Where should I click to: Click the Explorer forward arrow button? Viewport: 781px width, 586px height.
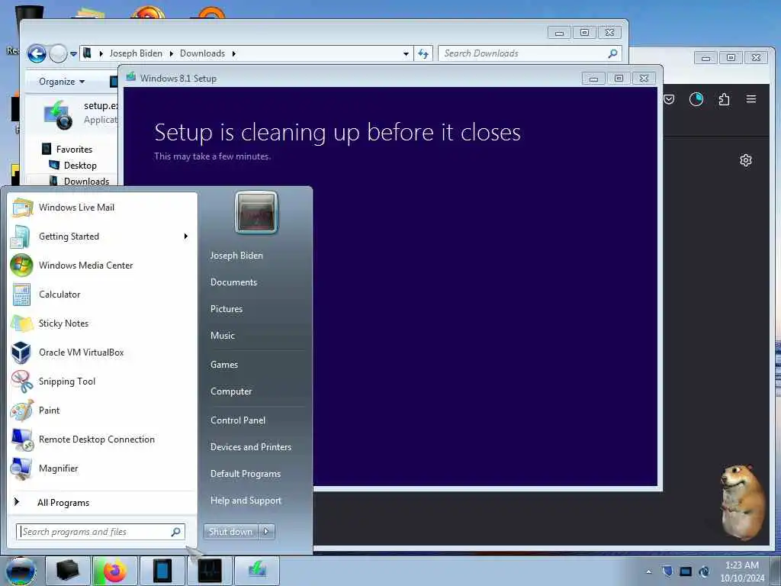(x=58, y=53)
